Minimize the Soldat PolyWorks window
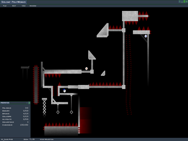Viewport: 188px width, 141px height. tap(182, 2)
